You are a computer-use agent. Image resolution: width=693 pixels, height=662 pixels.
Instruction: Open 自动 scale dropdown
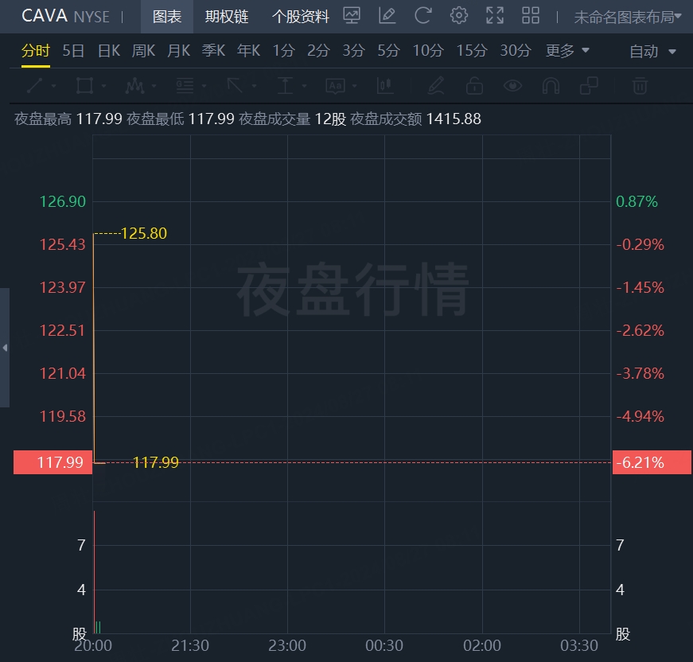(652, 52)
